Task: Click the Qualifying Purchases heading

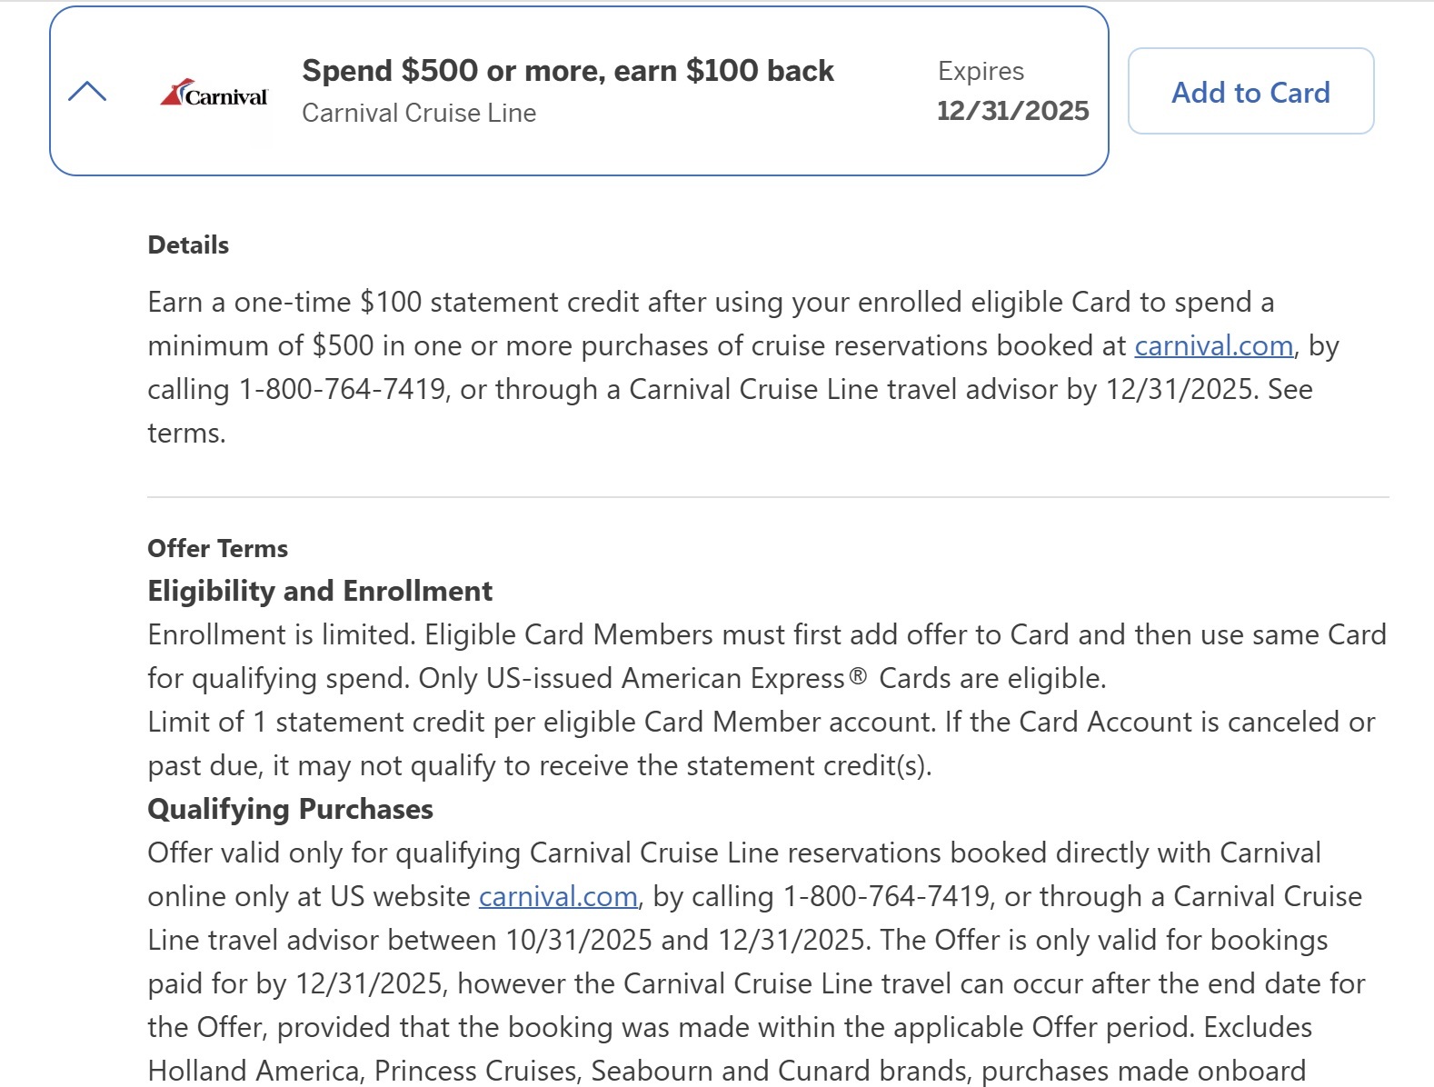Action: point(290,810)
